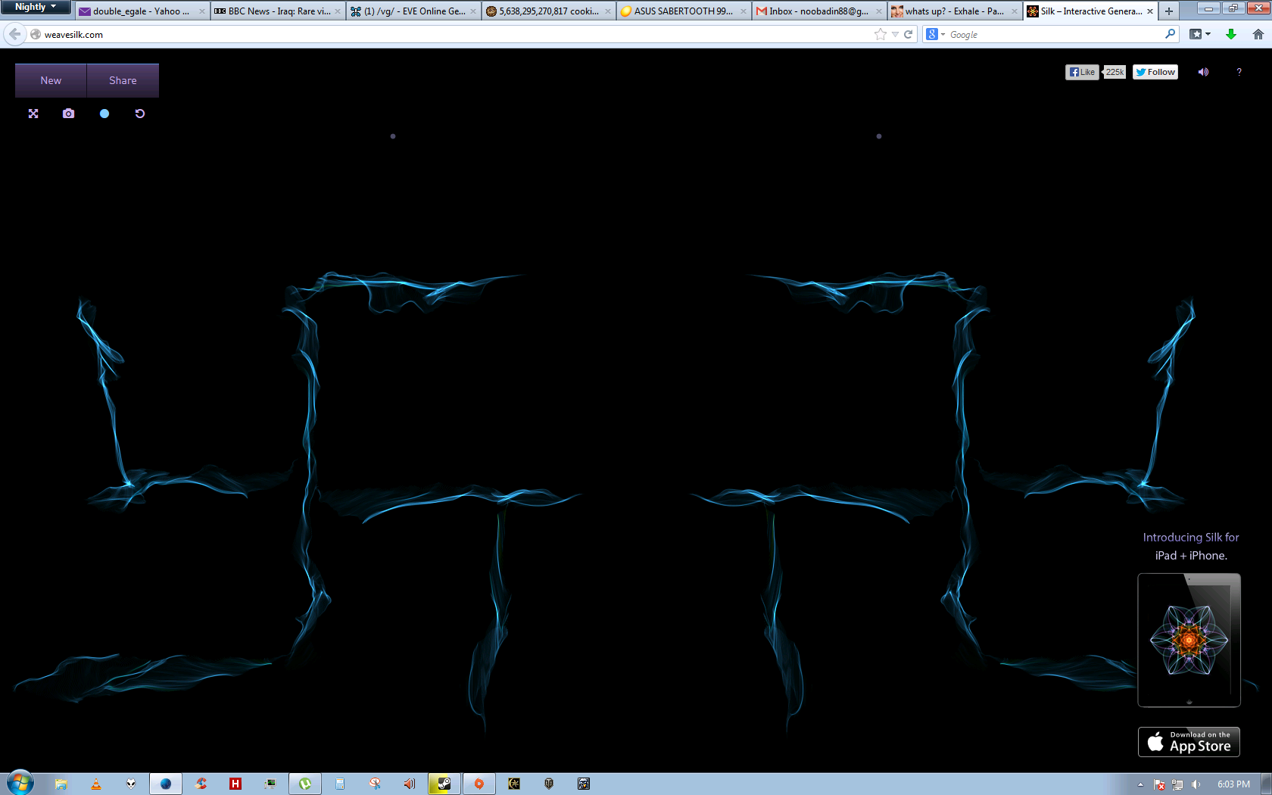Expand the URL history dropdown arrow
This screenshot has width=1272, height=795.
coord(895,34)
